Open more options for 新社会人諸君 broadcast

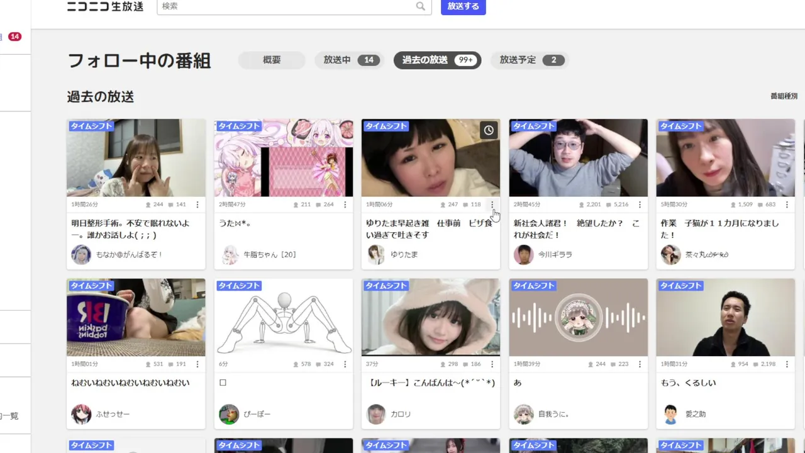(640, 204)
